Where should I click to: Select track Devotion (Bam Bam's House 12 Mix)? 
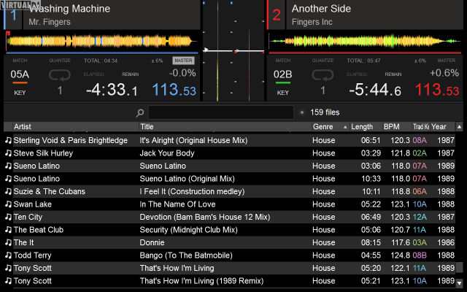click(x=205, y=218)
